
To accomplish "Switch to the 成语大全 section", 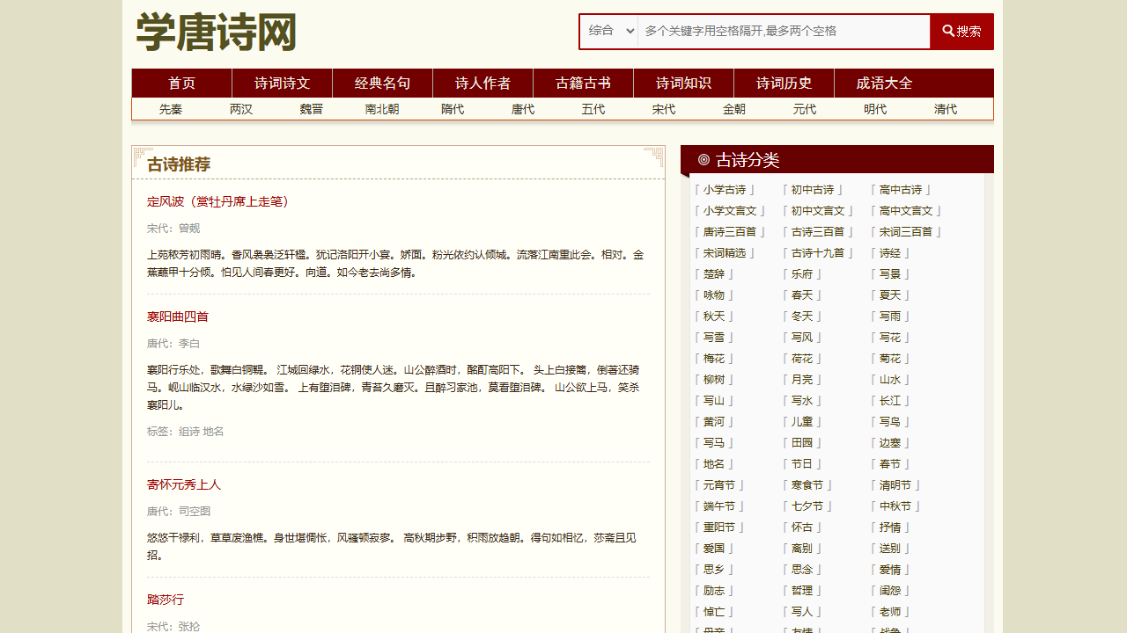I will (883, 83).
